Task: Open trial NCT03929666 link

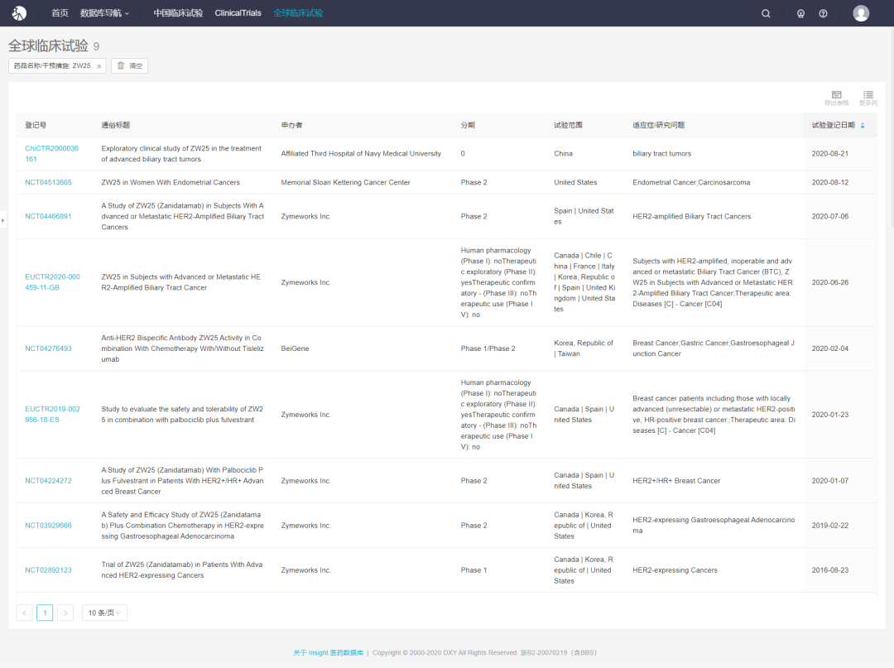Action: click(x=49, y=526)
